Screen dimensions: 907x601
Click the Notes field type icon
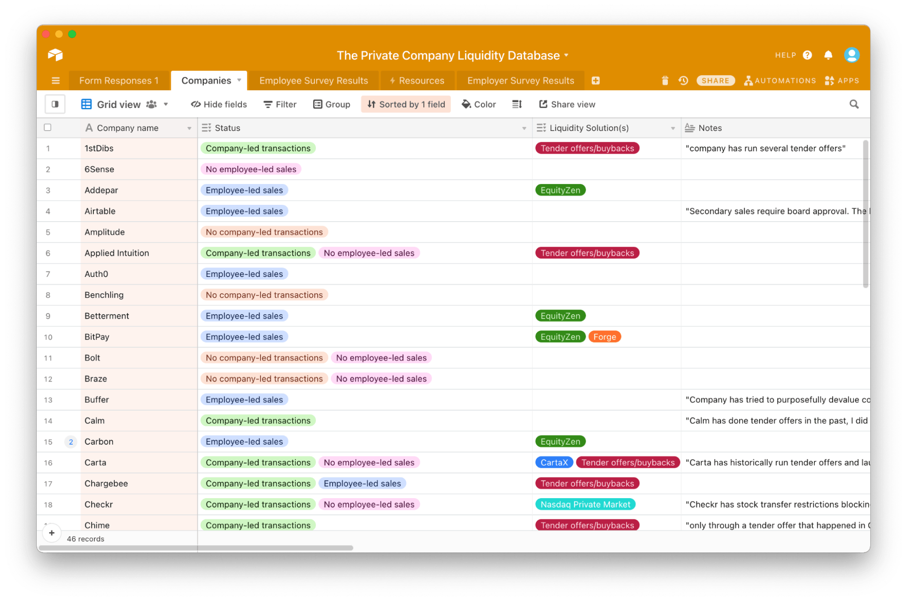coord(690,128)
